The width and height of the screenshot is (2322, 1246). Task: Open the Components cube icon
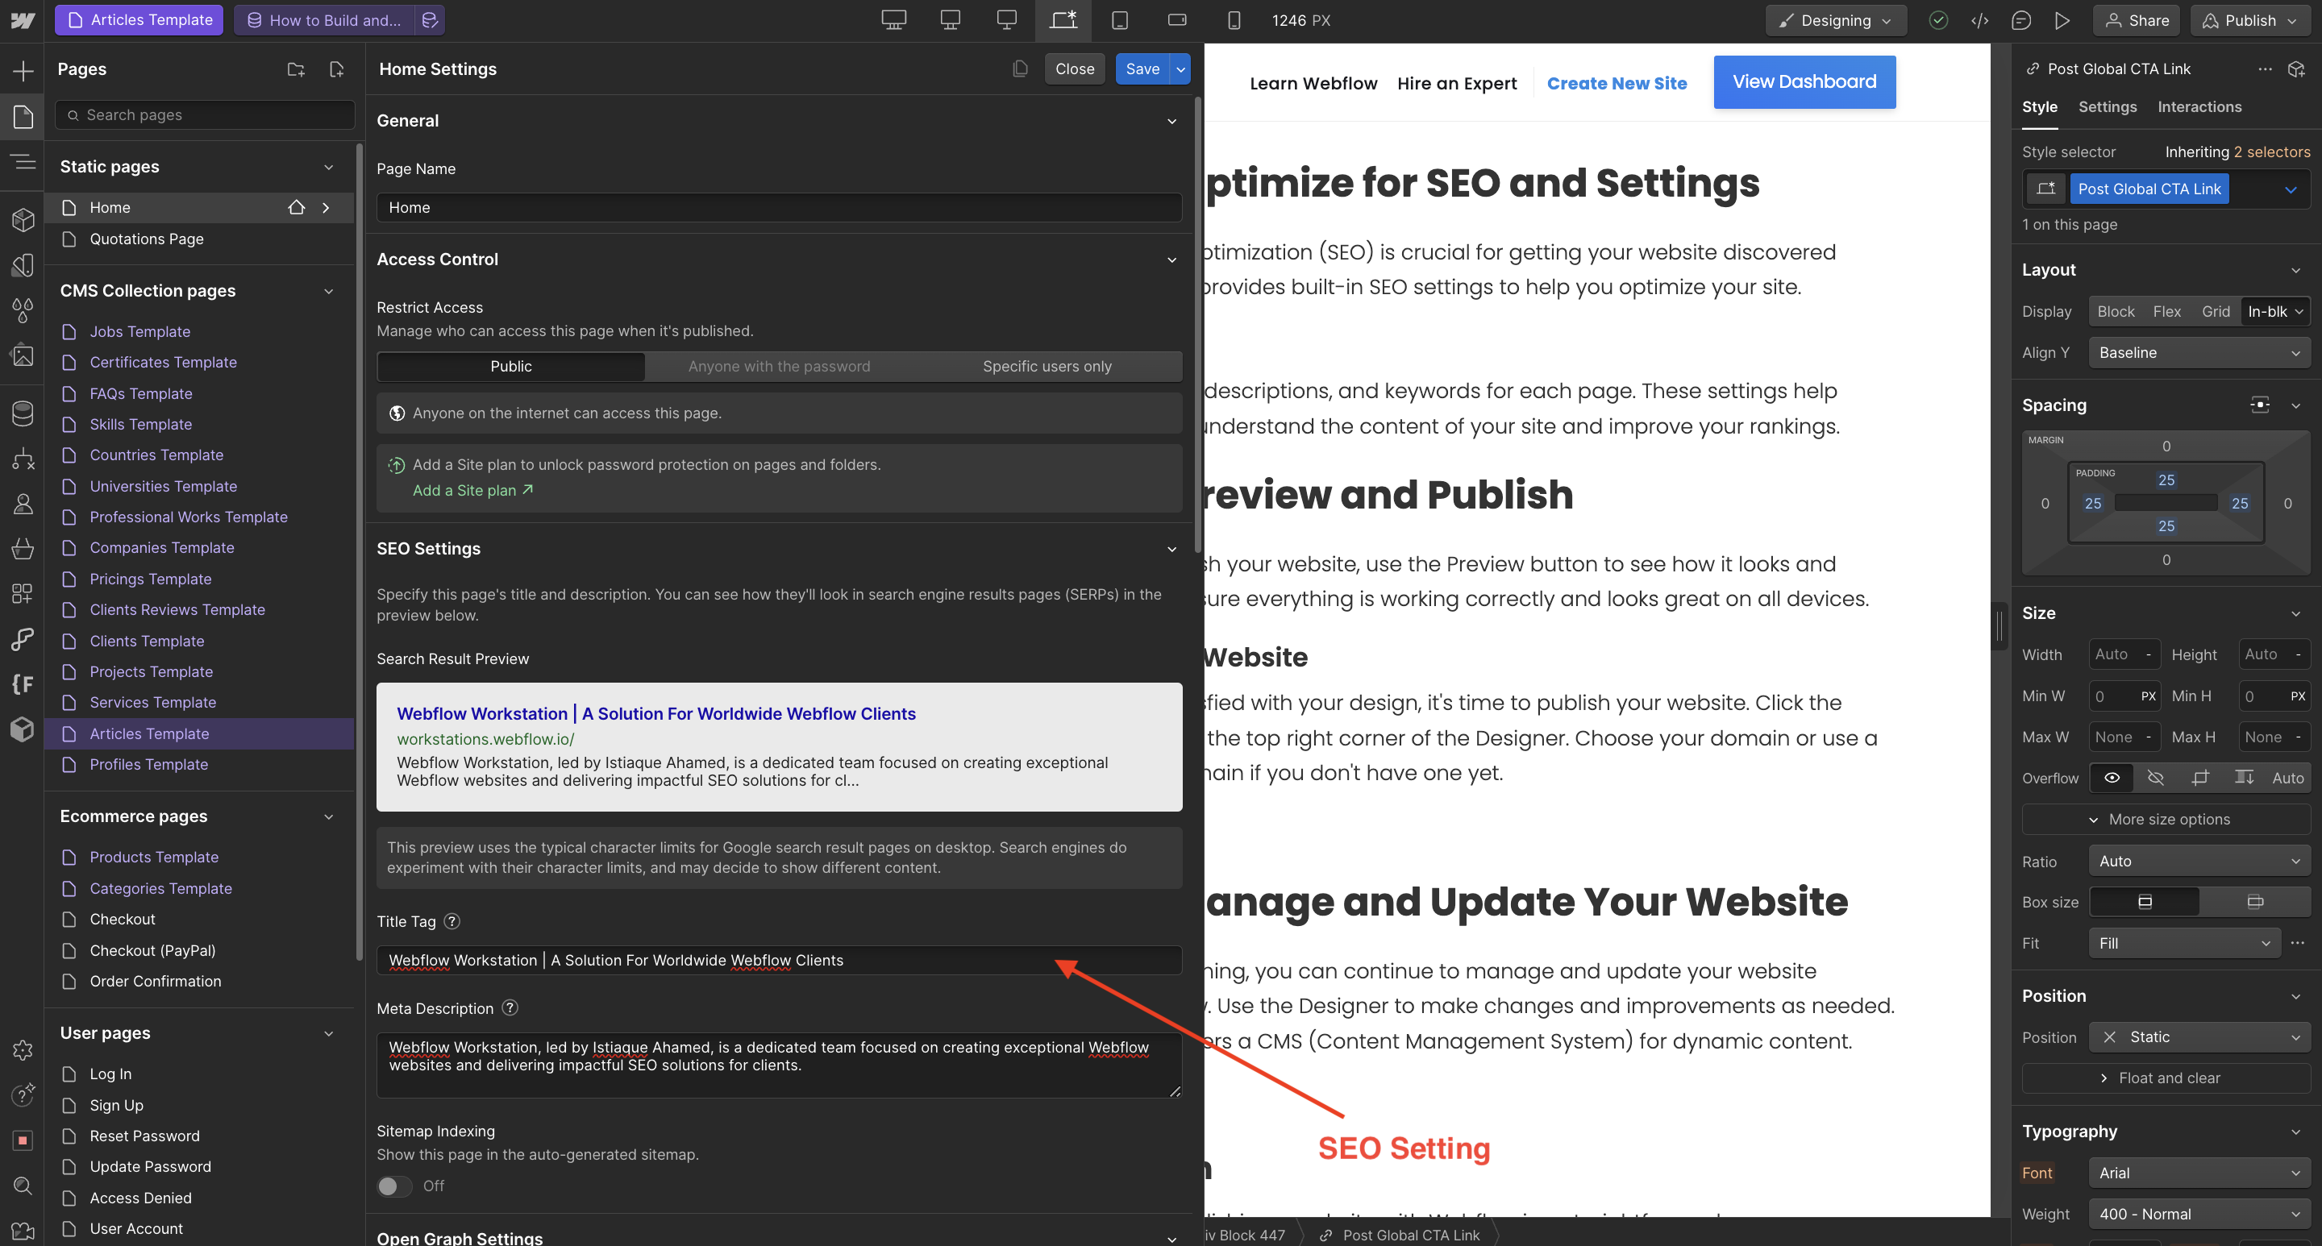coord(23,220)
